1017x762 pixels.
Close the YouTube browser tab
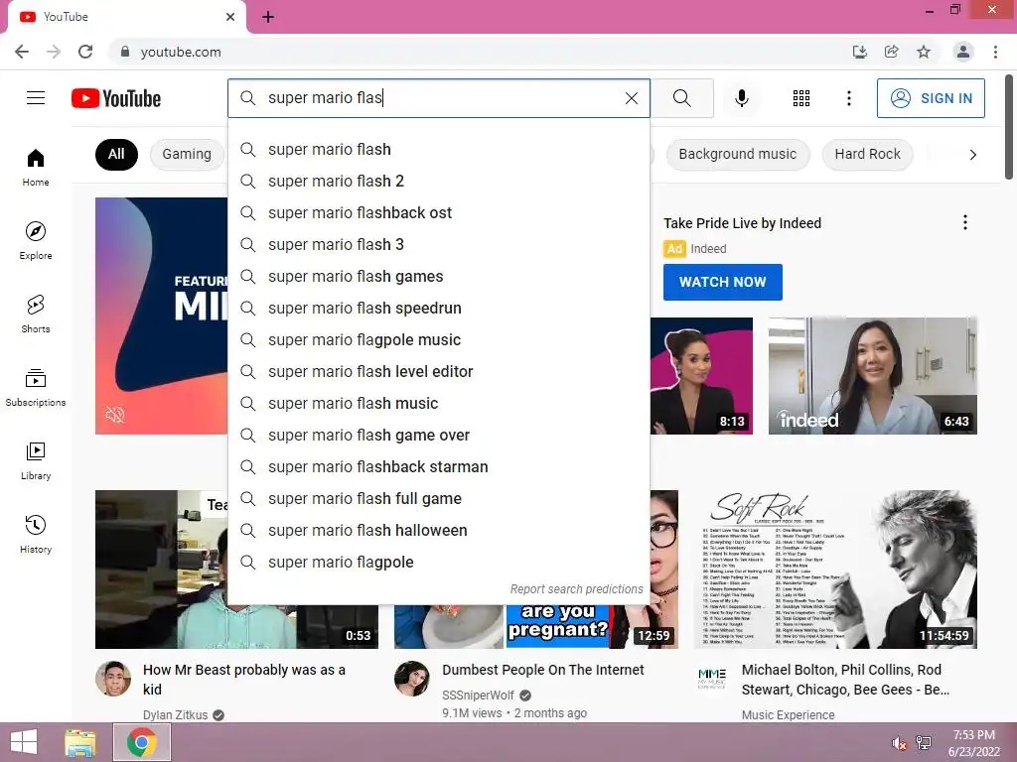coord(230,17)
